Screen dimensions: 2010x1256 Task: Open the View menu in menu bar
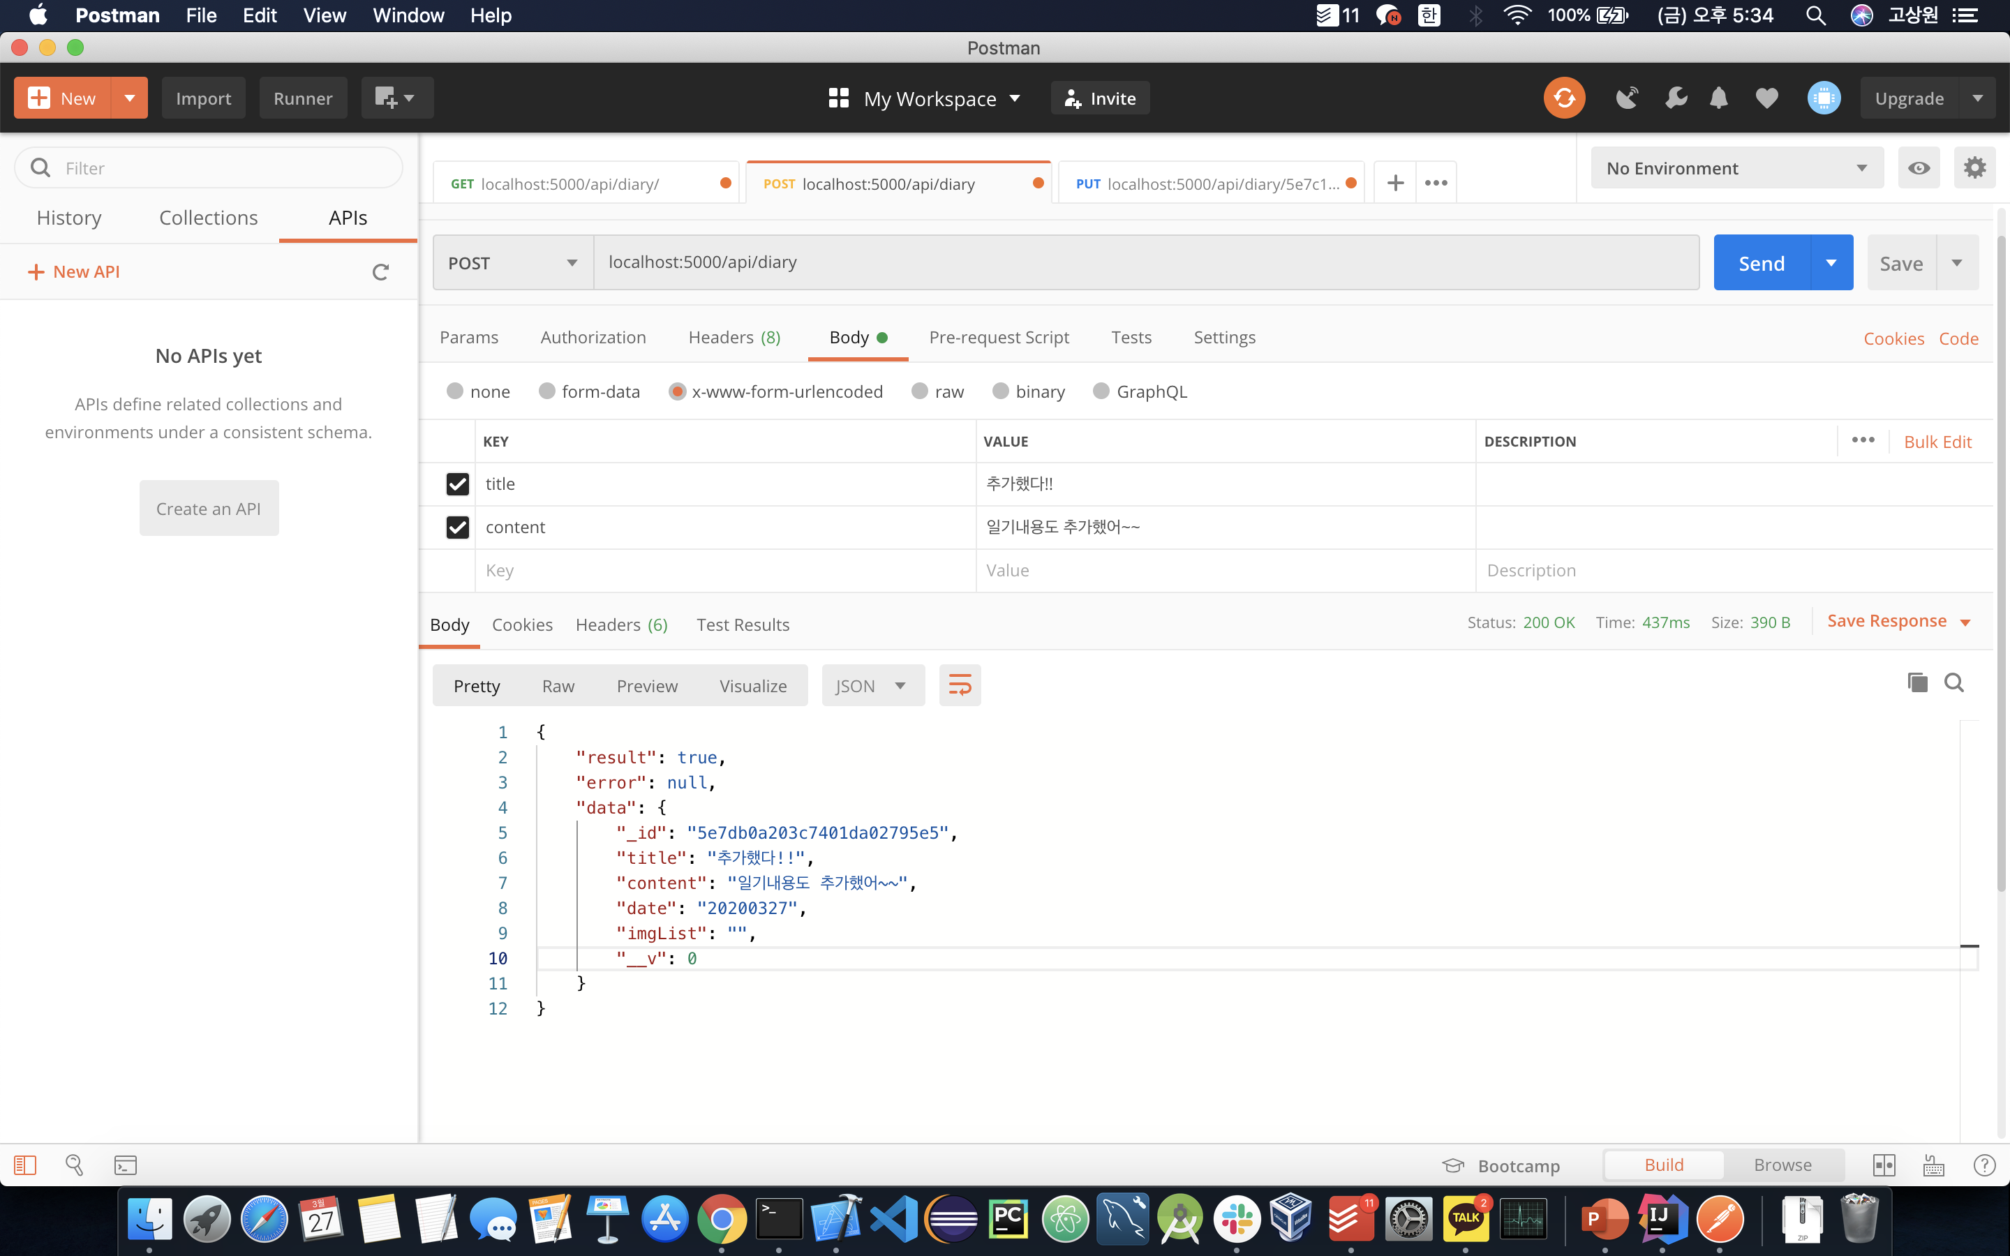(324, 15)
